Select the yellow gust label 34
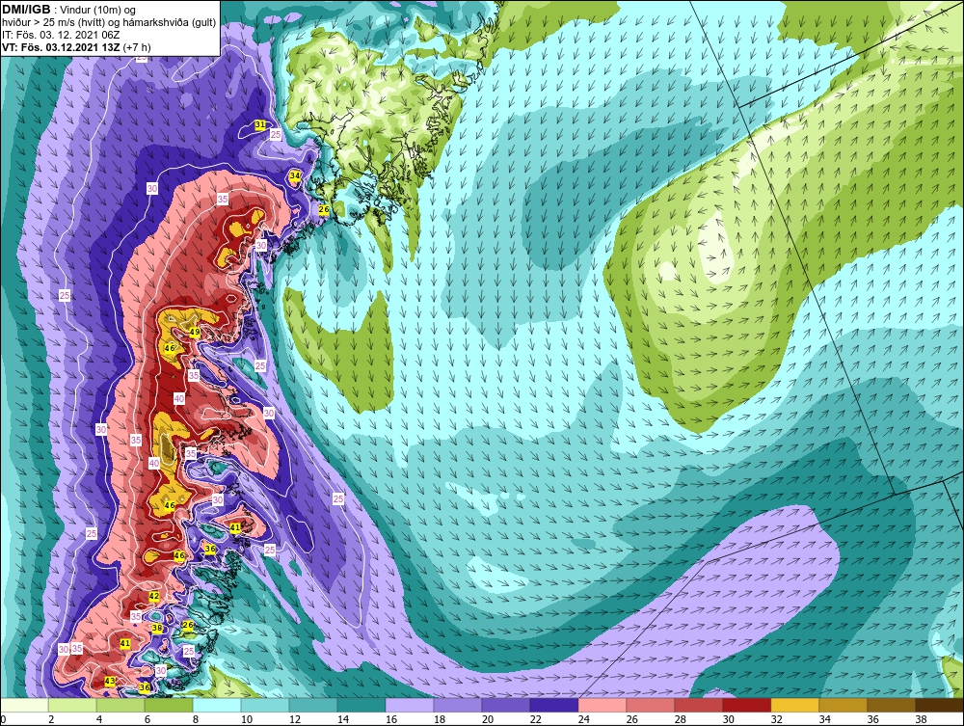The height and width of the screenshot is (726, 964). (295, 175)
